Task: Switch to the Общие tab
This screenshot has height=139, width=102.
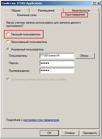Action: coord(16,11)
